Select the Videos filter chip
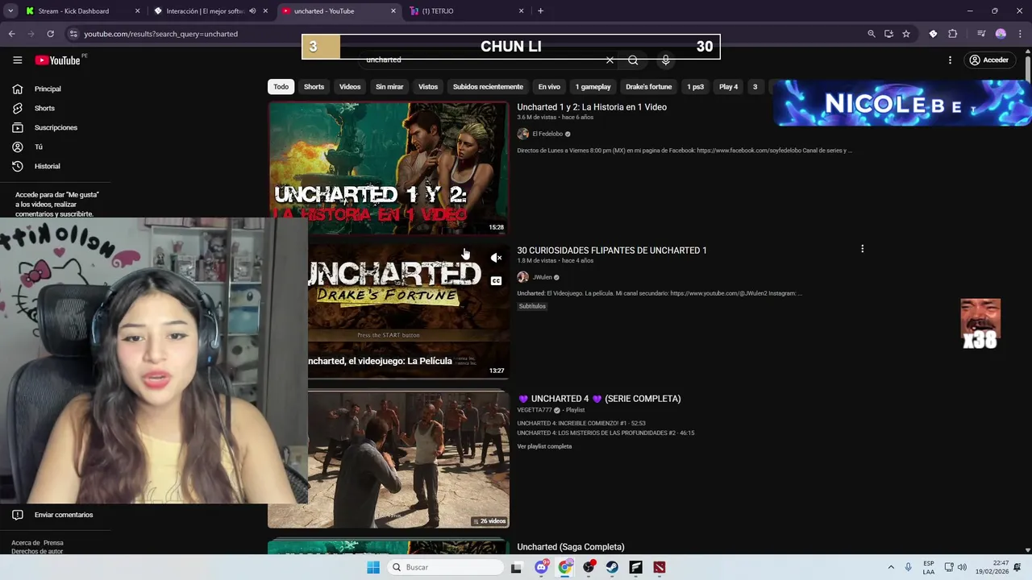 pyautogui.click(x=350, y=87)
